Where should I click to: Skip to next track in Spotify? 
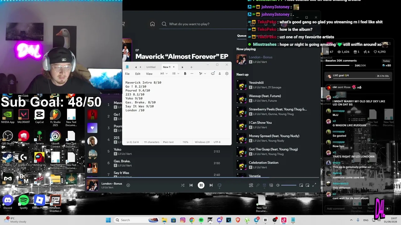coord(211,185)
